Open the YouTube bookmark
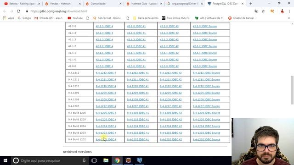This screenshot has width=294, height=165. 75,18
